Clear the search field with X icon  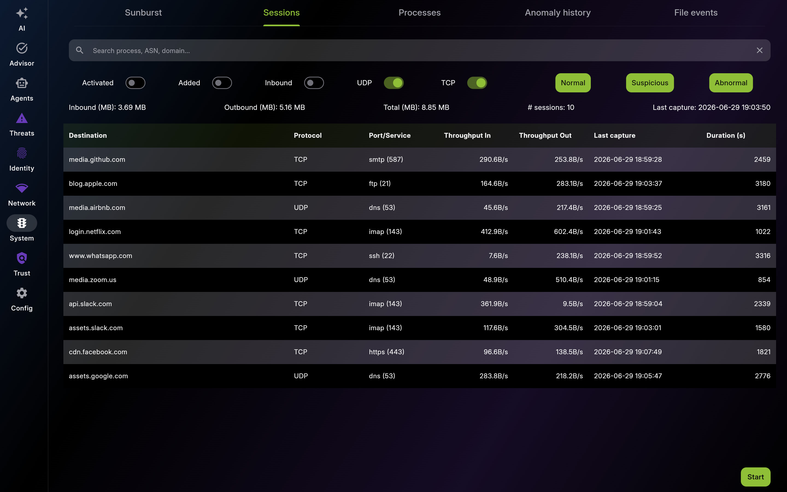coord(759,51)
